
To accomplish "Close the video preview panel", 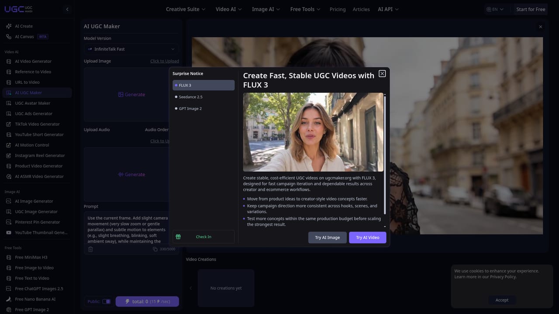I will [x=541, y=27].
